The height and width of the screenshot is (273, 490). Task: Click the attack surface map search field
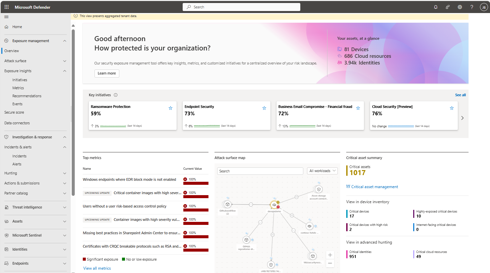pos(260,171)
